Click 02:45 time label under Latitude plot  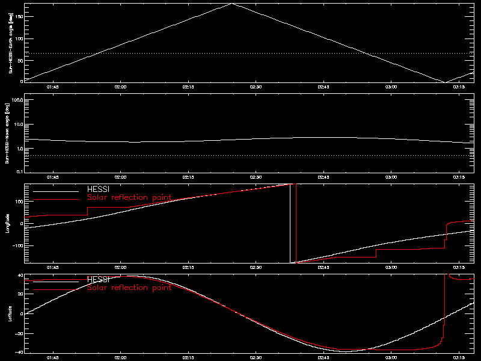click(323, 357)
